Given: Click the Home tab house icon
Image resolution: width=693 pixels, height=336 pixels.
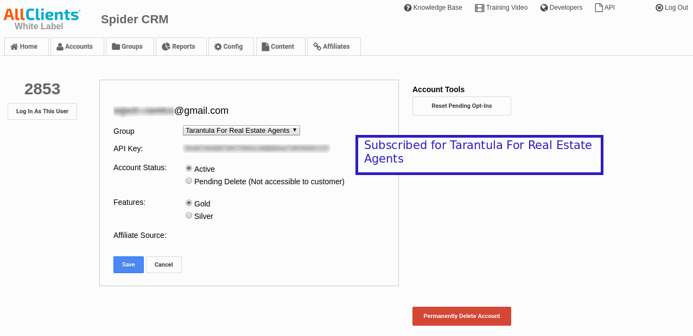Looking at the screenshot, I should click(x=14, y=47).
